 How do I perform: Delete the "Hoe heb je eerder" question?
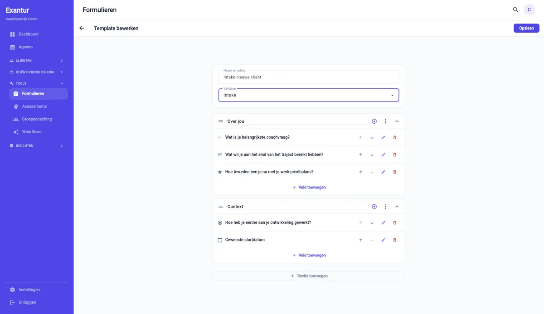click(394, 223)
